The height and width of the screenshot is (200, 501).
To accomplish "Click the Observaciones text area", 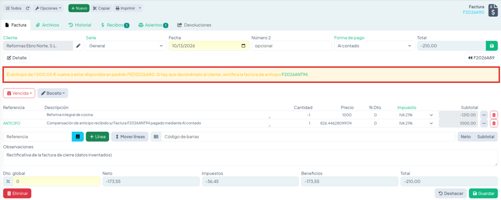I will [250, 158].
